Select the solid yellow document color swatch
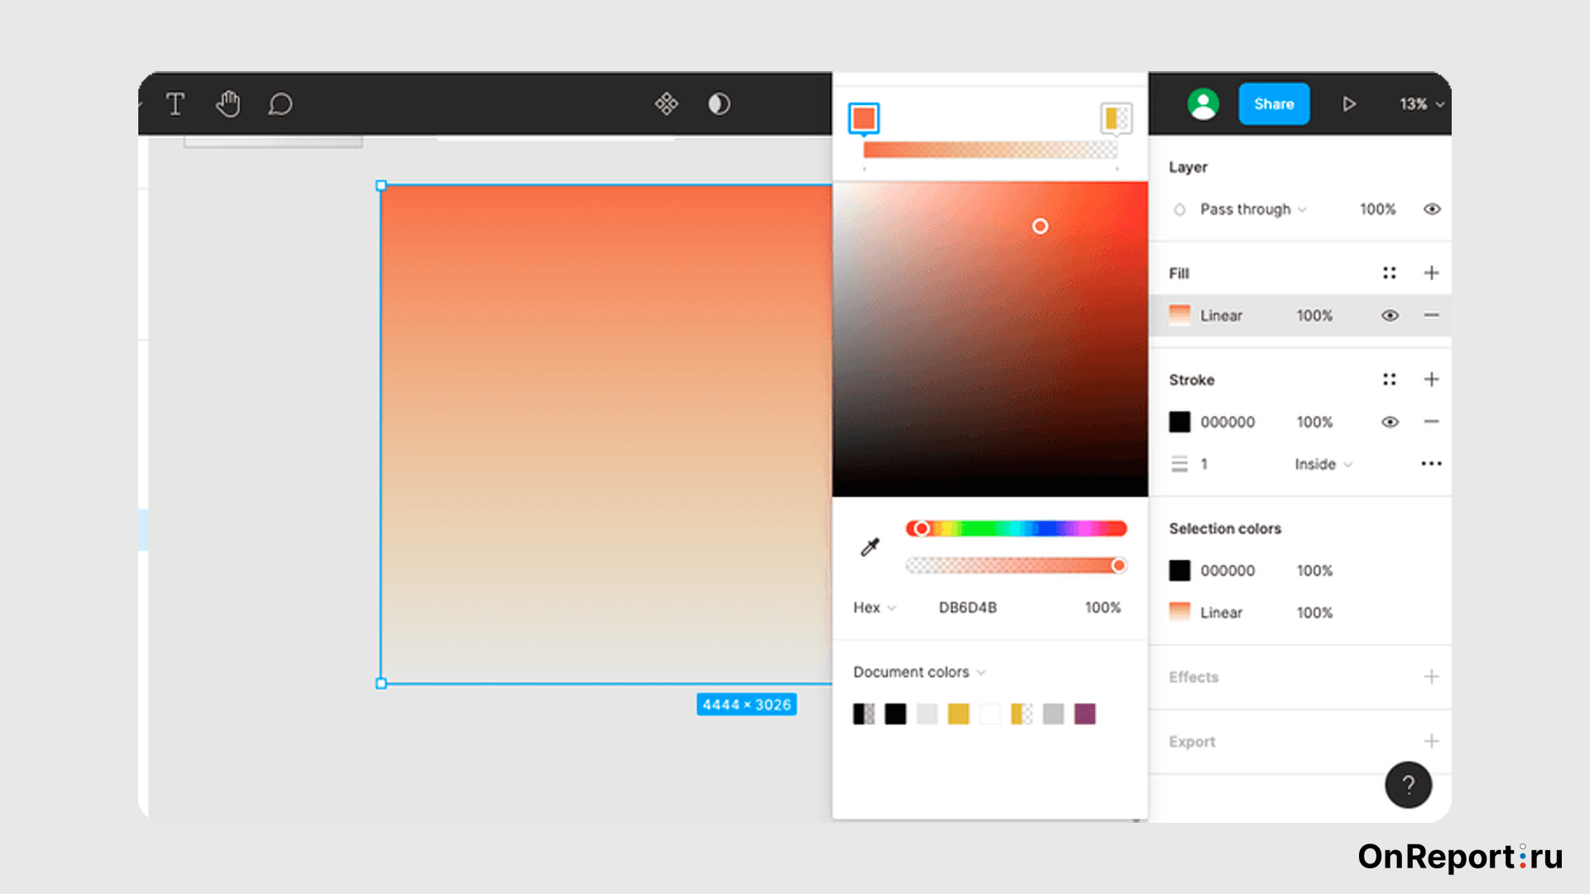This screenshot has height=894, width=1590. click(958, 714)
